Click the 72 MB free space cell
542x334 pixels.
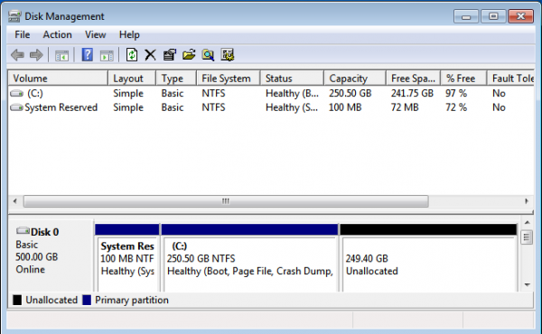tap(405, 107)
